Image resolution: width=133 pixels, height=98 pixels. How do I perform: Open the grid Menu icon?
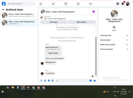[118, 4]
